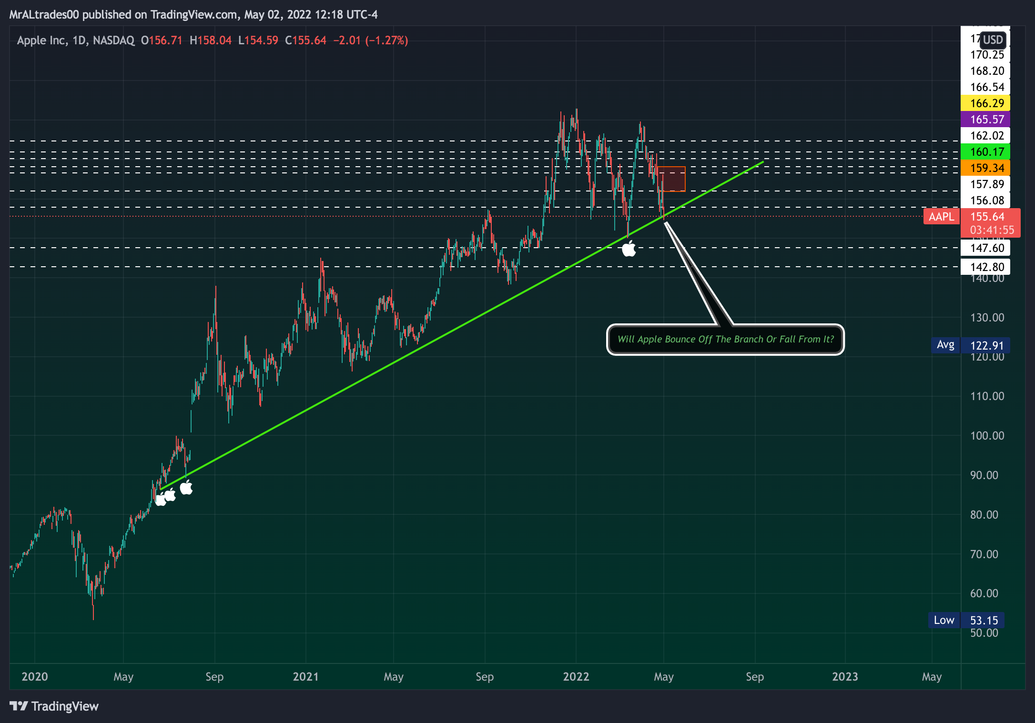Image resolution: width=1035 pixels, height=723 pixels.
Task: Click the 162.02 price level label
Action: point(985,135)
